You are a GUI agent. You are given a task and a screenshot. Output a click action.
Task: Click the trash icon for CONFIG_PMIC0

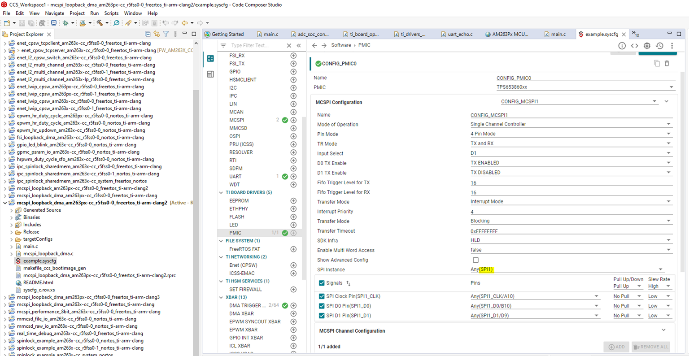click(667, 64)
